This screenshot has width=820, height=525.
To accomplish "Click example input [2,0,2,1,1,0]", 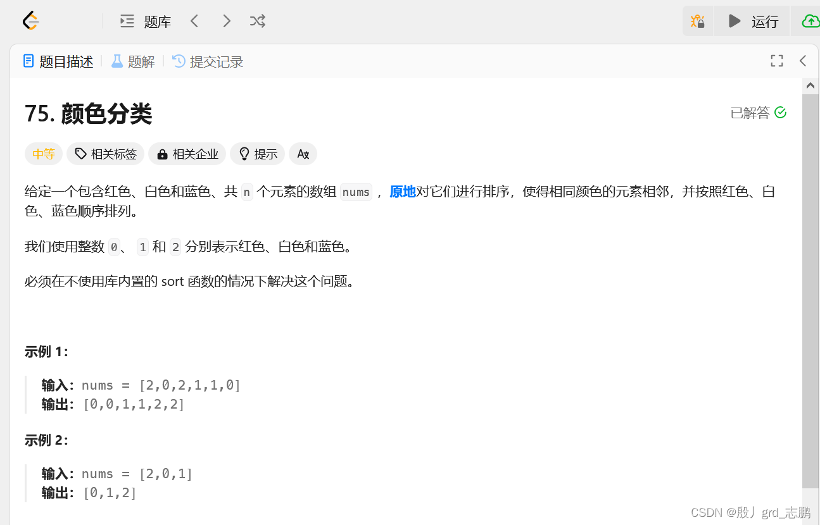I will [190, 385].
